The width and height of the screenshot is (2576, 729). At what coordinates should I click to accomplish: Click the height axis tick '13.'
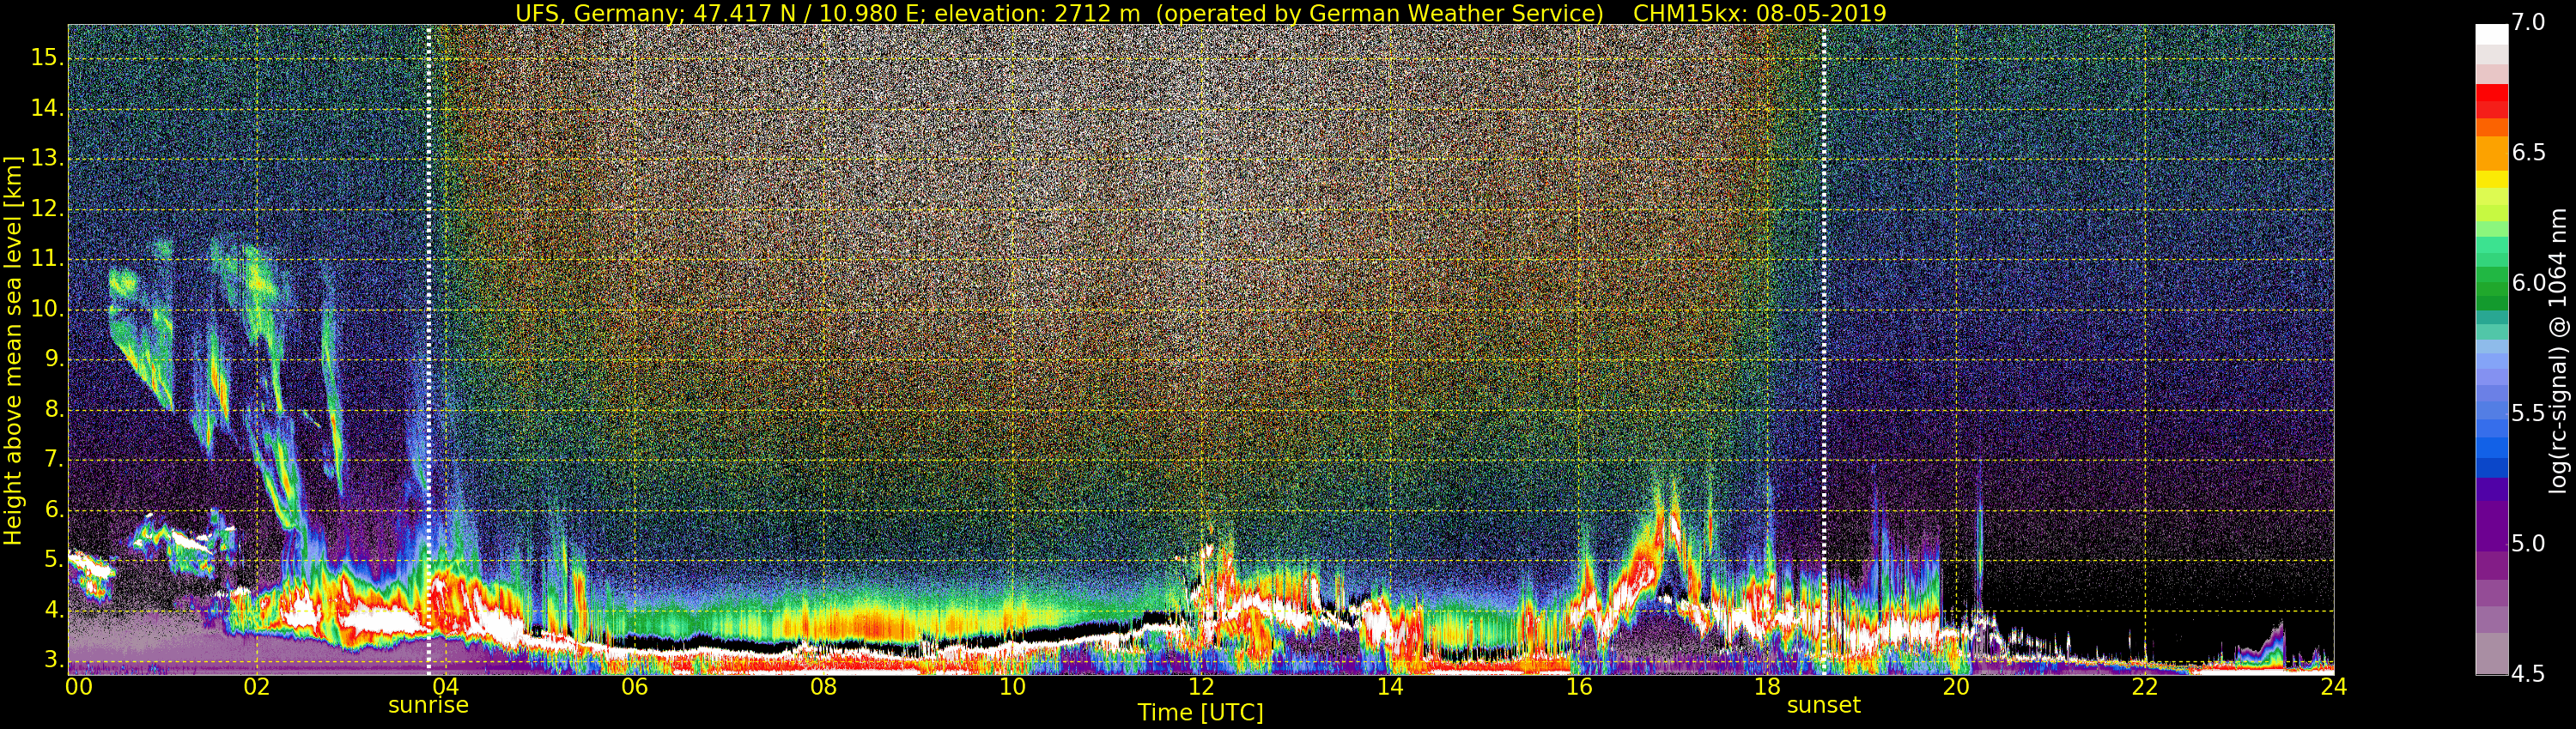[47, 159]
